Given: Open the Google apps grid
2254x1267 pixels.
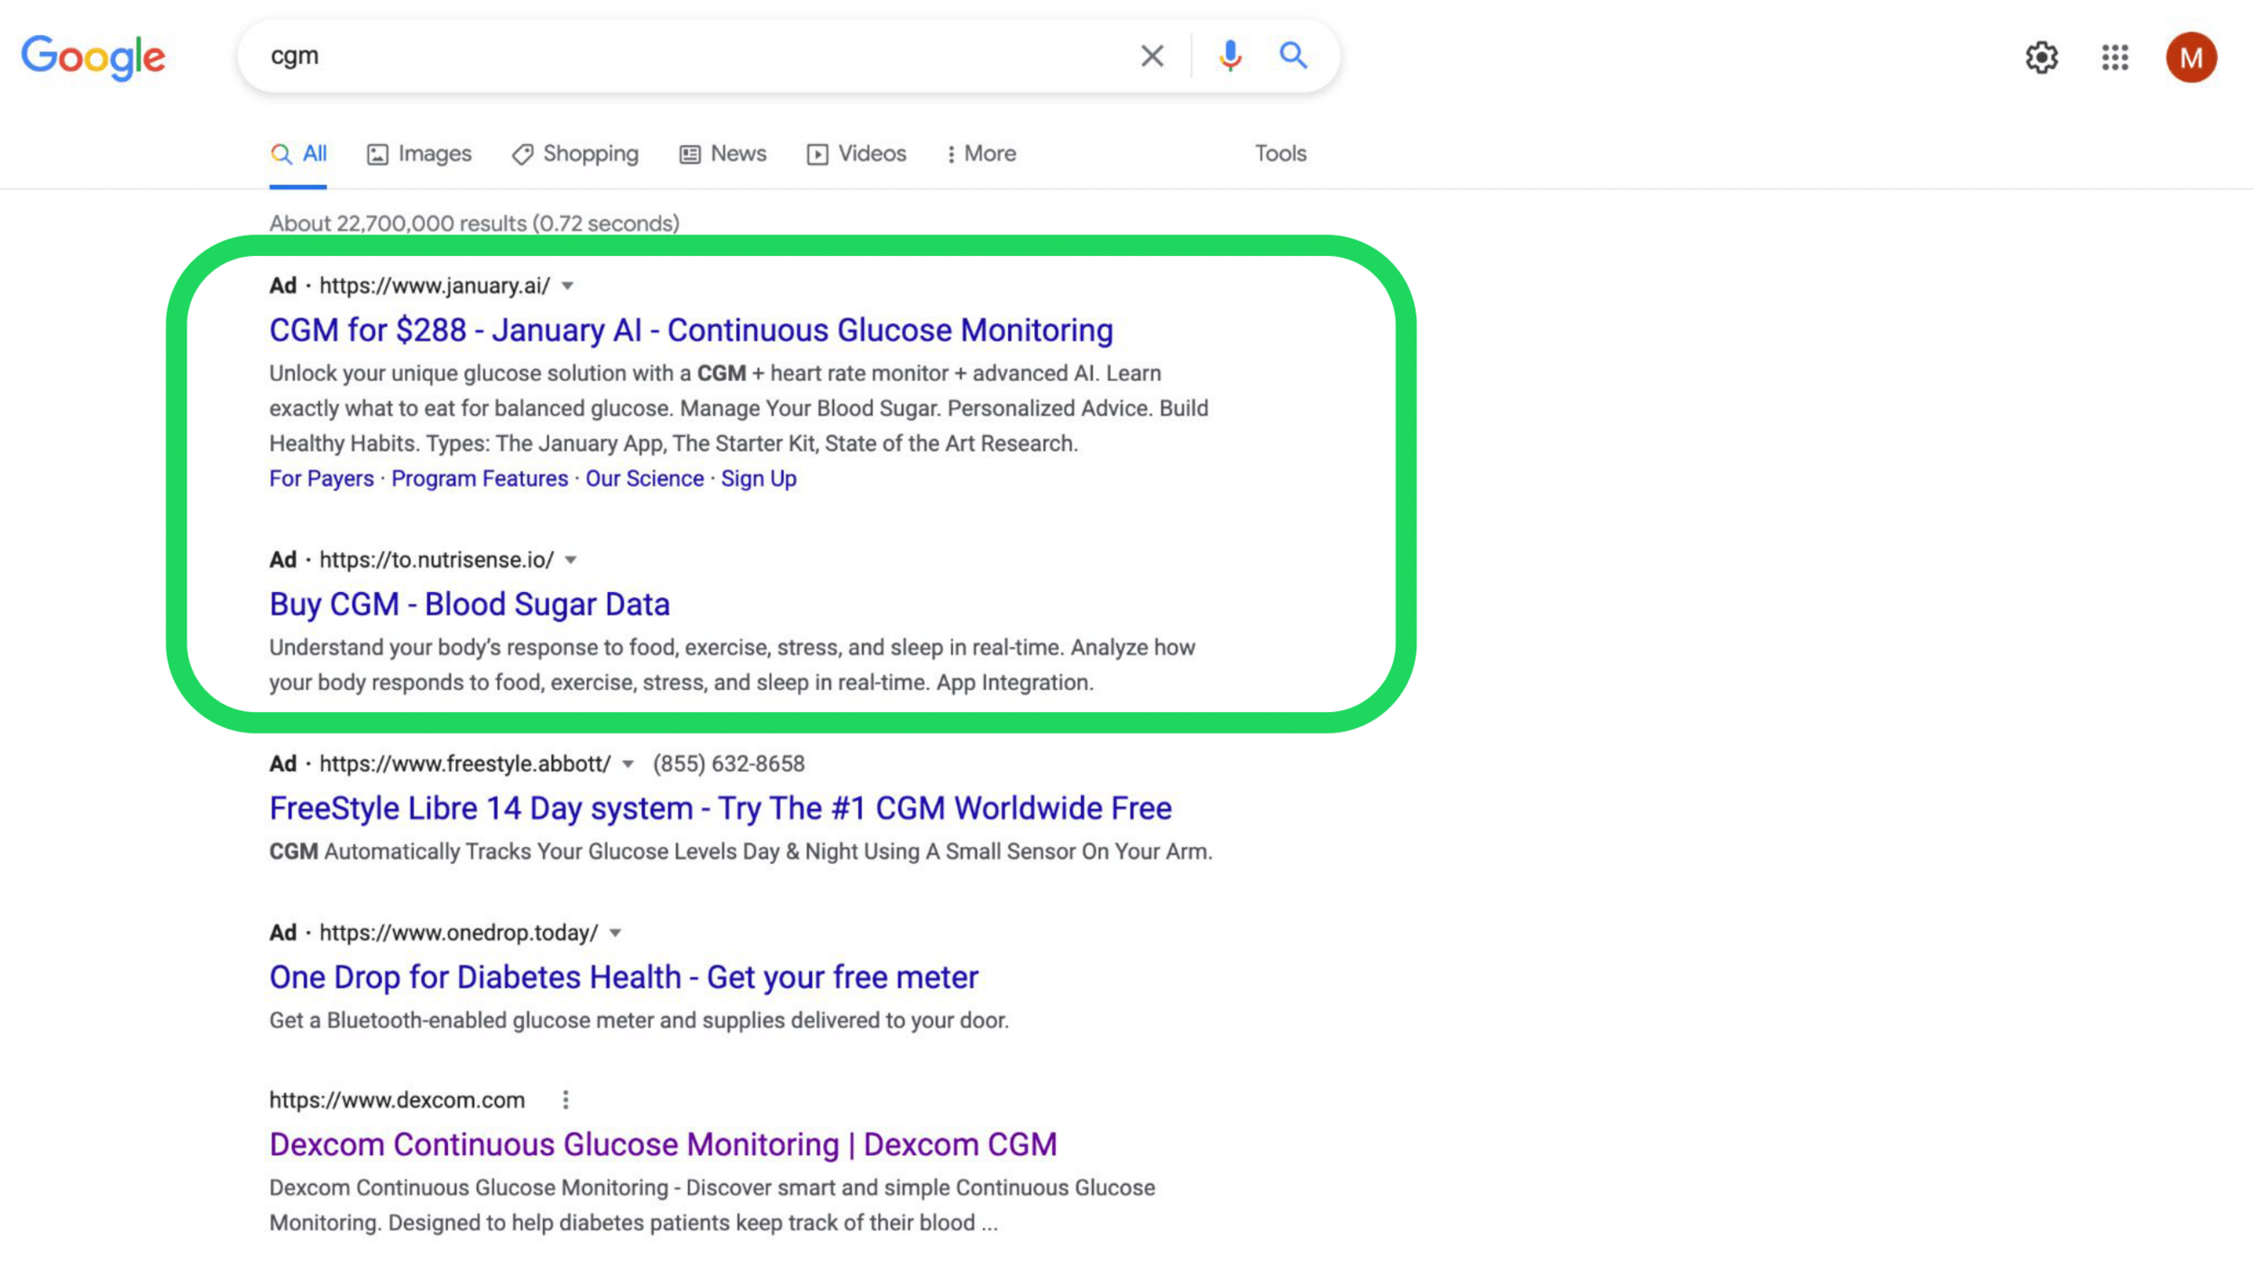Looking at the screenshot, I should (2114, 58).
